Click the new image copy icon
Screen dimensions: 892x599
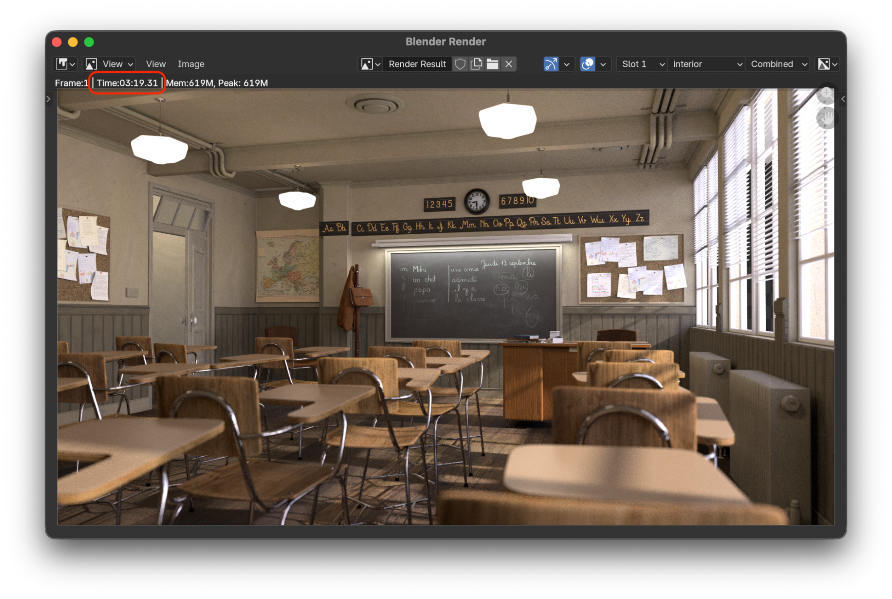[x=476, y=64]
